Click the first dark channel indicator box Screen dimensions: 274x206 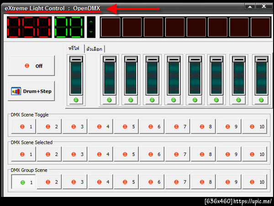tap(111, 27)
